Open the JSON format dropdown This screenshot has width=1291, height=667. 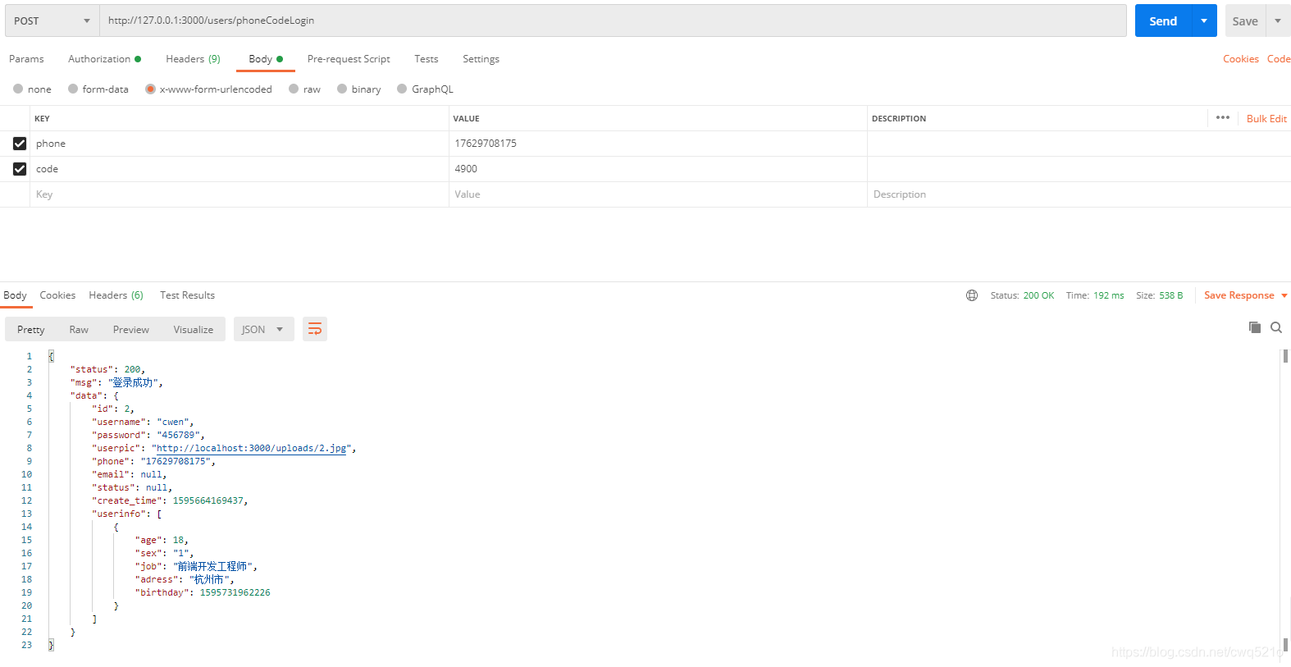263,330
